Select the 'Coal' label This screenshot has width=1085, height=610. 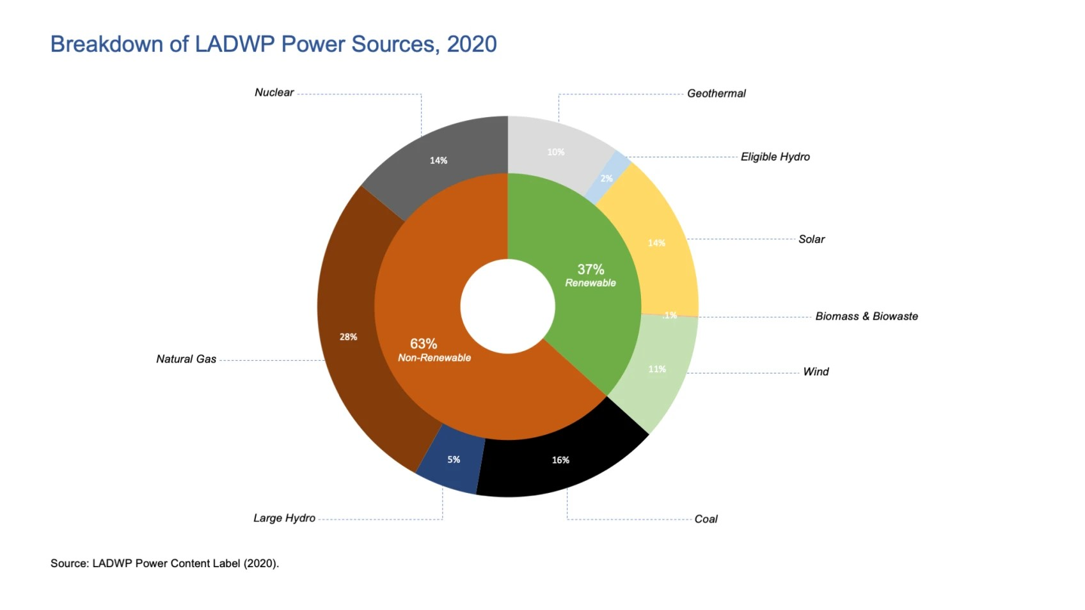(x=706, y=519)
